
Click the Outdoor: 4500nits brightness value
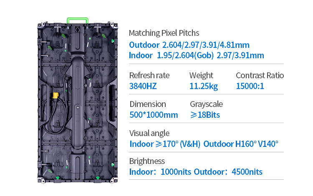click(228, 172)
